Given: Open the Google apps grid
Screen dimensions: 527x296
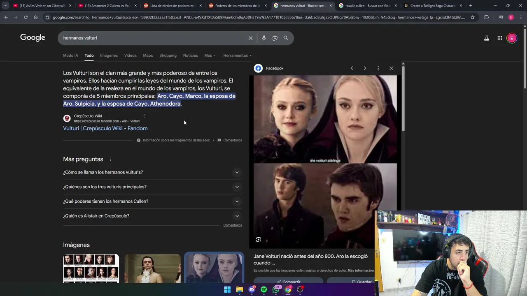Looking at the screenshot, I should coord(499,38).
